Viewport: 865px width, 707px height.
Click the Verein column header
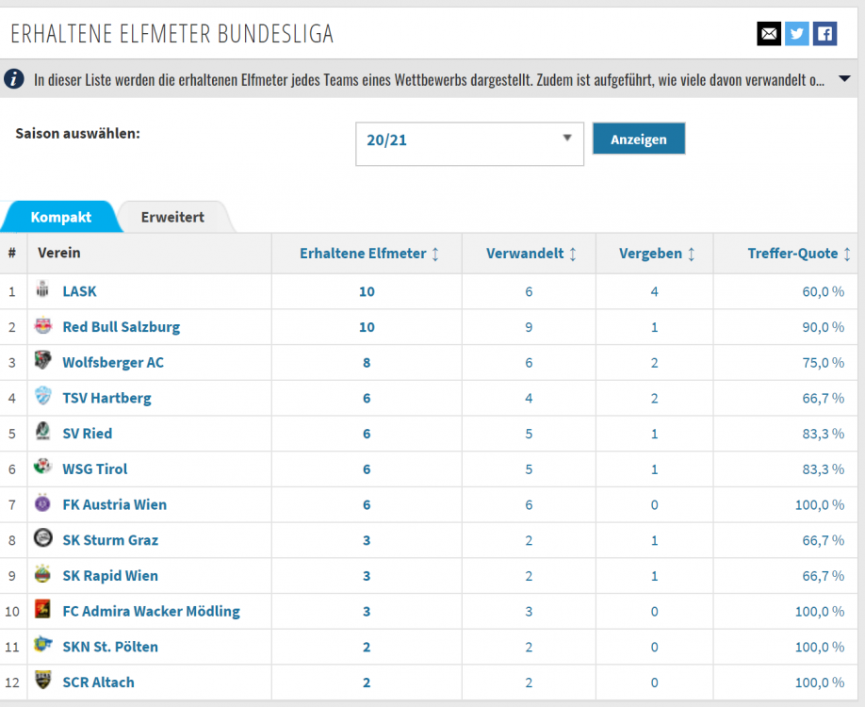click(59, 253)
